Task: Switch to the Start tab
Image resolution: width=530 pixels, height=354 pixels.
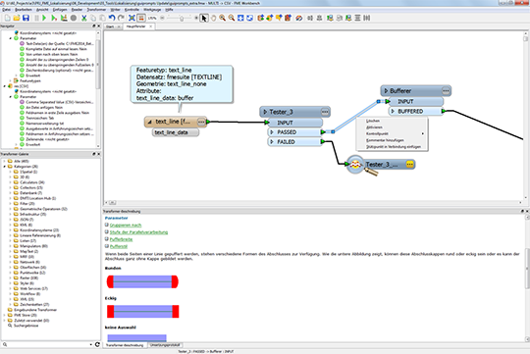Action: click(x=110, y=26)
